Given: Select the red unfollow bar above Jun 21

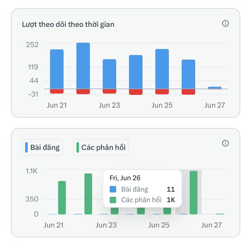Looking at the screenshot, I should [57, 91].
